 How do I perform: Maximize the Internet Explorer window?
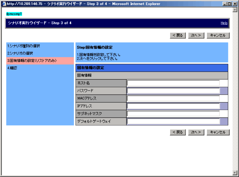(x=229, y=4)
